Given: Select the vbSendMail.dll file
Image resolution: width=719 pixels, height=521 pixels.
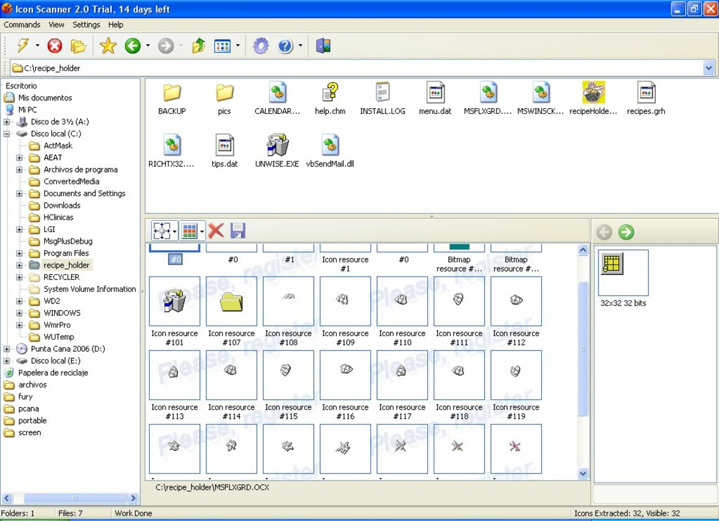Looking at the screenshot, I should (x=330, y=151).
